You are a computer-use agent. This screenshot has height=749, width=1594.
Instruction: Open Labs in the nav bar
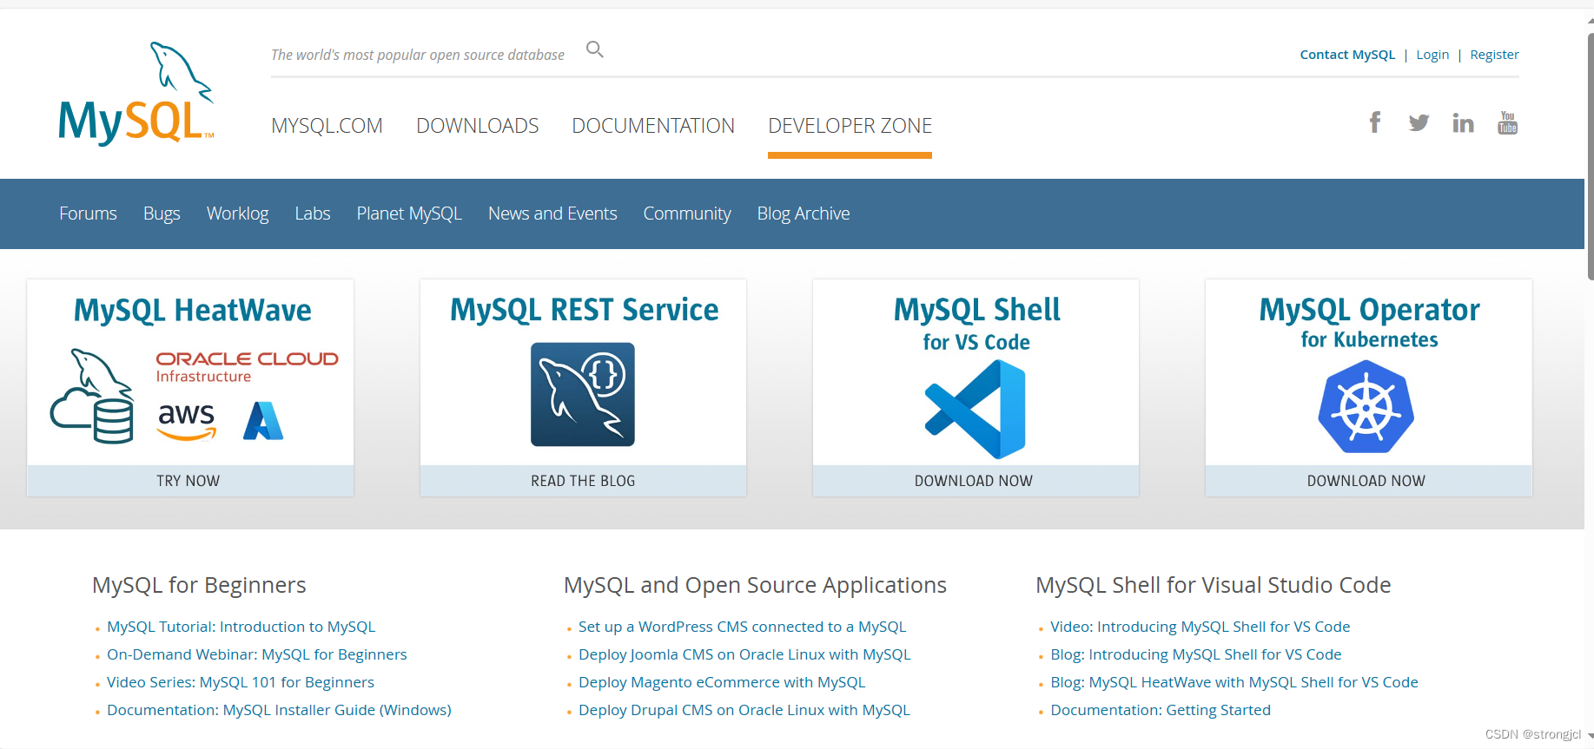coord(313,214)
